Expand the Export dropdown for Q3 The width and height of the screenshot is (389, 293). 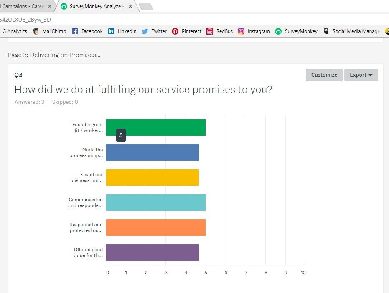[361, 75]
